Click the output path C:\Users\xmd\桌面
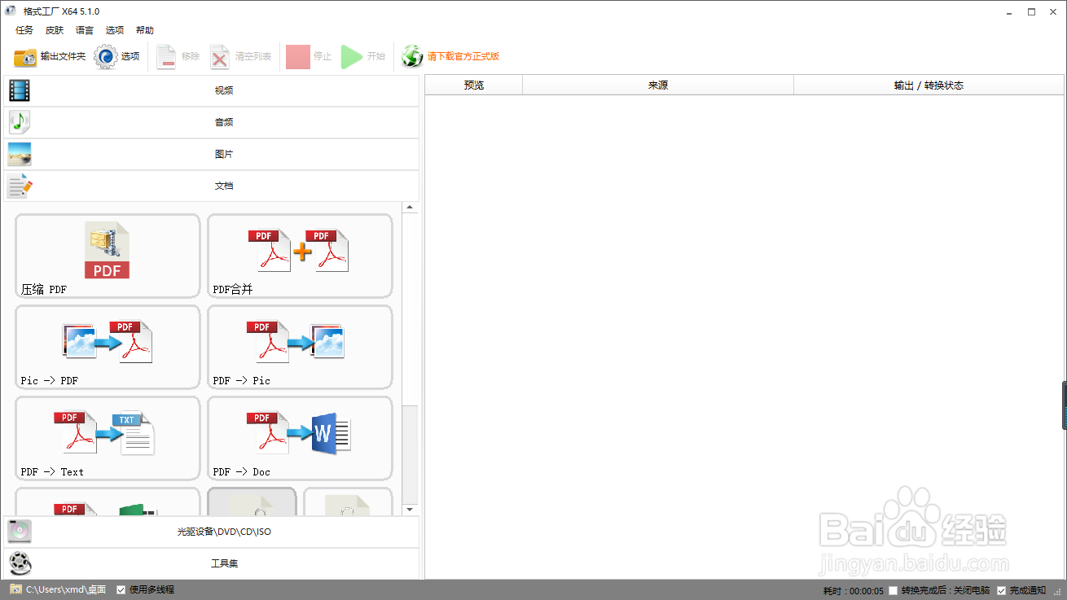Viewport: 1067px width, 600px height. pyautogui.click(x=66, y=589)
